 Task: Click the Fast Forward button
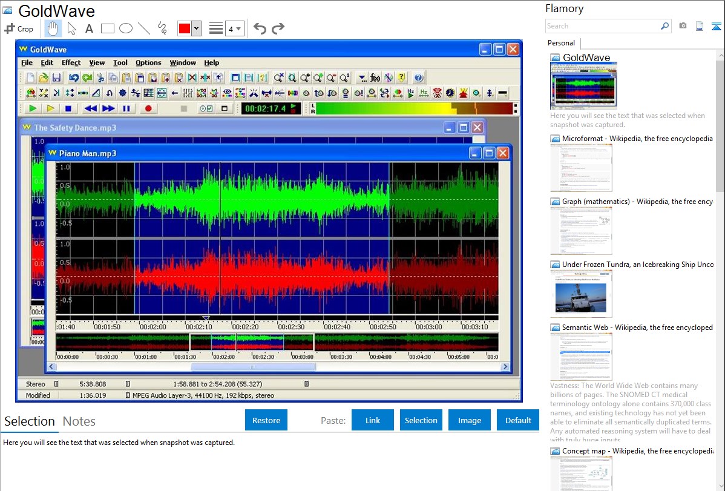tap(109, 109)
